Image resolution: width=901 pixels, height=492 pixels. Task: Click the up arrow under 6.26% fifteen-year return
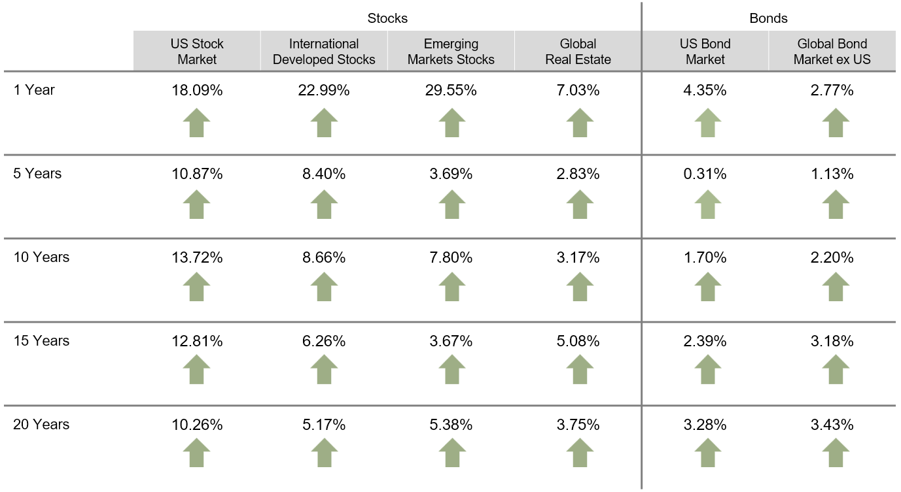tap(324, 371)
